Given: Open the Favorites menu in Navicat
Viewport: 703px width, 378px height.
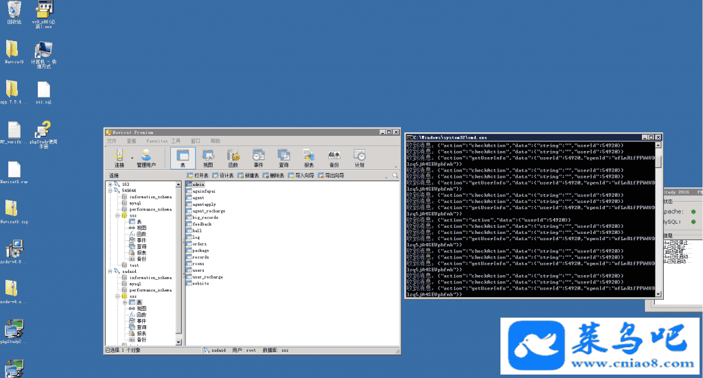Looking at the screenshot, I should pos(157,141).
